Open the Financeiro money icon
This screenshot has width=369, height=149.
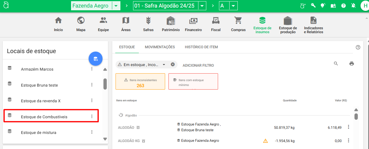click(x=193, y=21)
